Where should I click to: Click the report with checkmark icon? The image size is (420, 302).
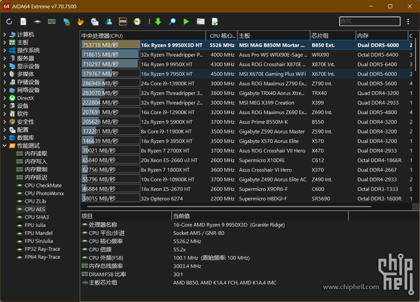[x=215, y=21]
